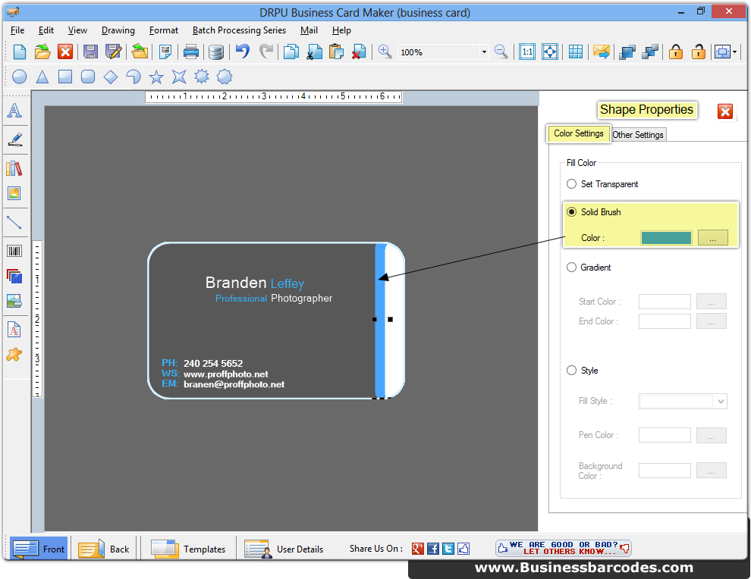Screen dimensions: 751x579
Task: Click the teal solid brush color swatch
Action: pyautogui.click(x=666, y=238)
